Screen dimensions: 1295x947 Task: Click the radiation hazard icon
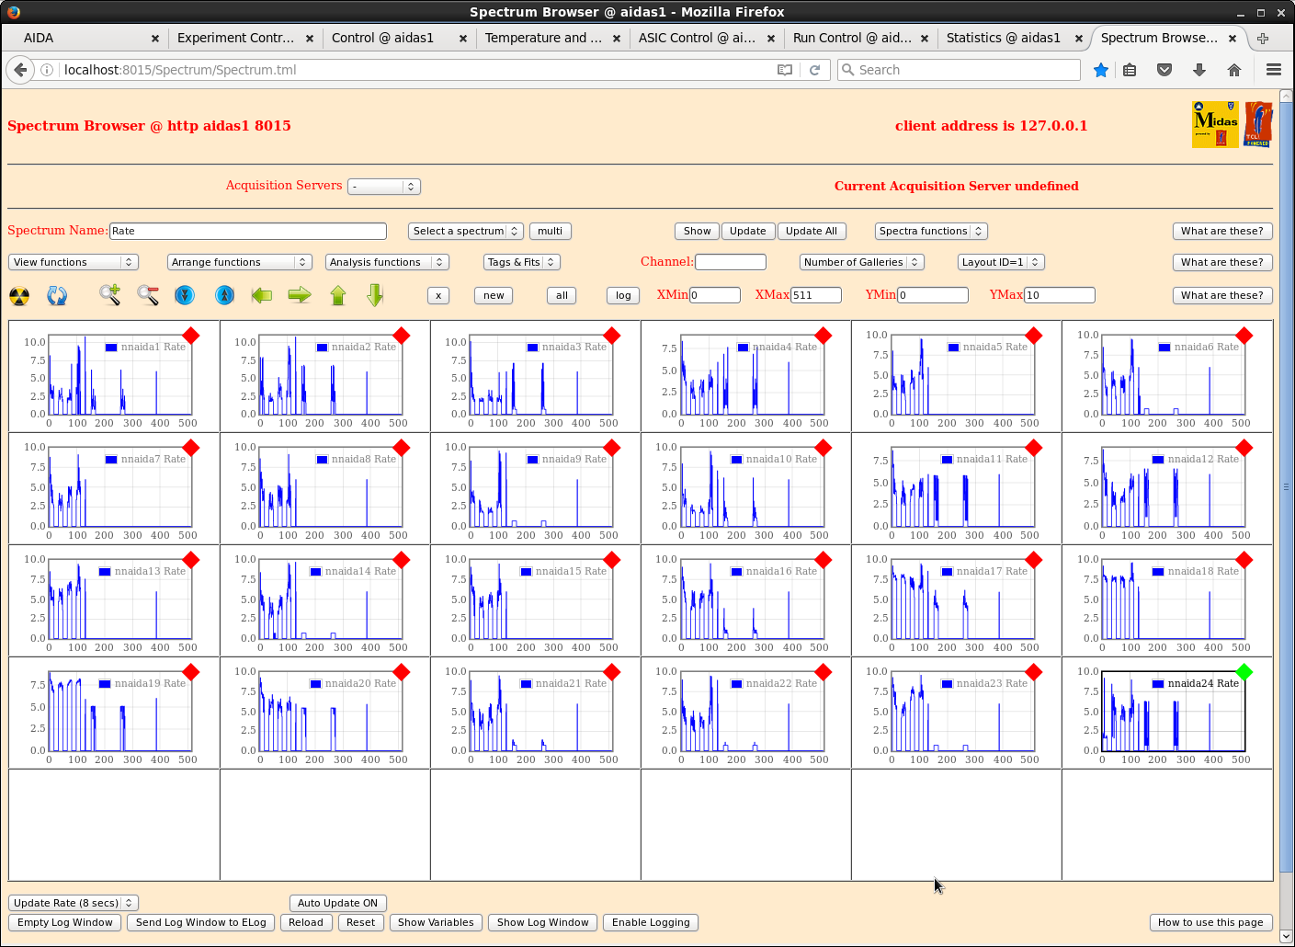[19, 296]
